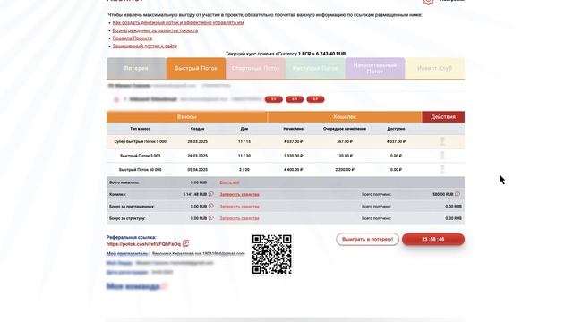Click the settings gear icon at top
This screenshot has width=573, height=322.
428,2
